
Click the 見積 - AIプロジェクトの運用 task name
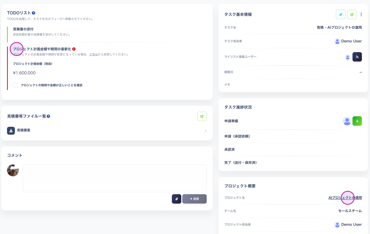click(x=339, y=27)
